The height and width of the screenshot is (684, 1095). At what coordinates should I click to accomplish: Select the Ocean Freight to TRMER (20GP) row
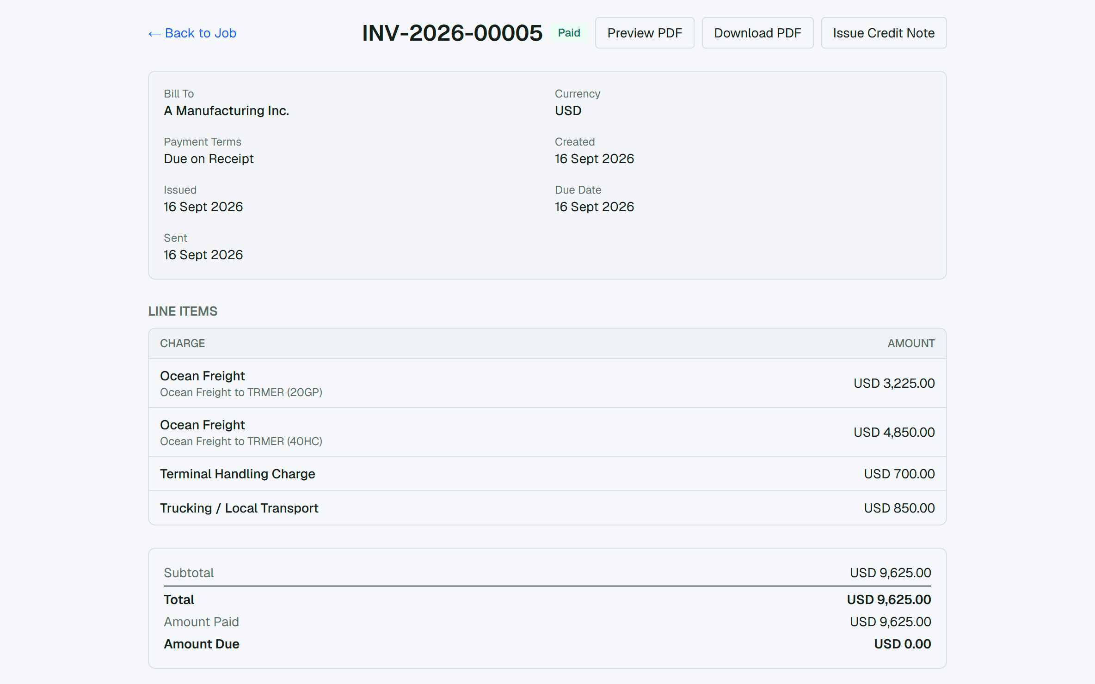547,383
